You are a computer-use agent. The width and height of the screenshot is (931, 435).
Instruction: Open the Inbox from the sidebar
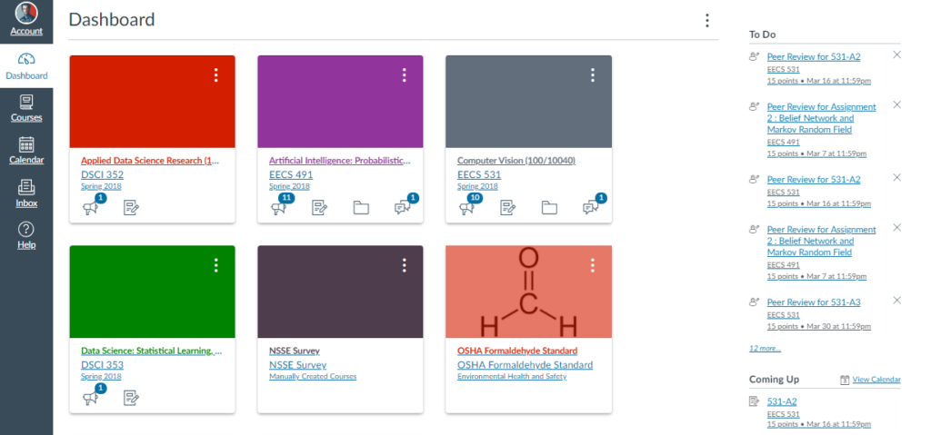coord(26,193)
